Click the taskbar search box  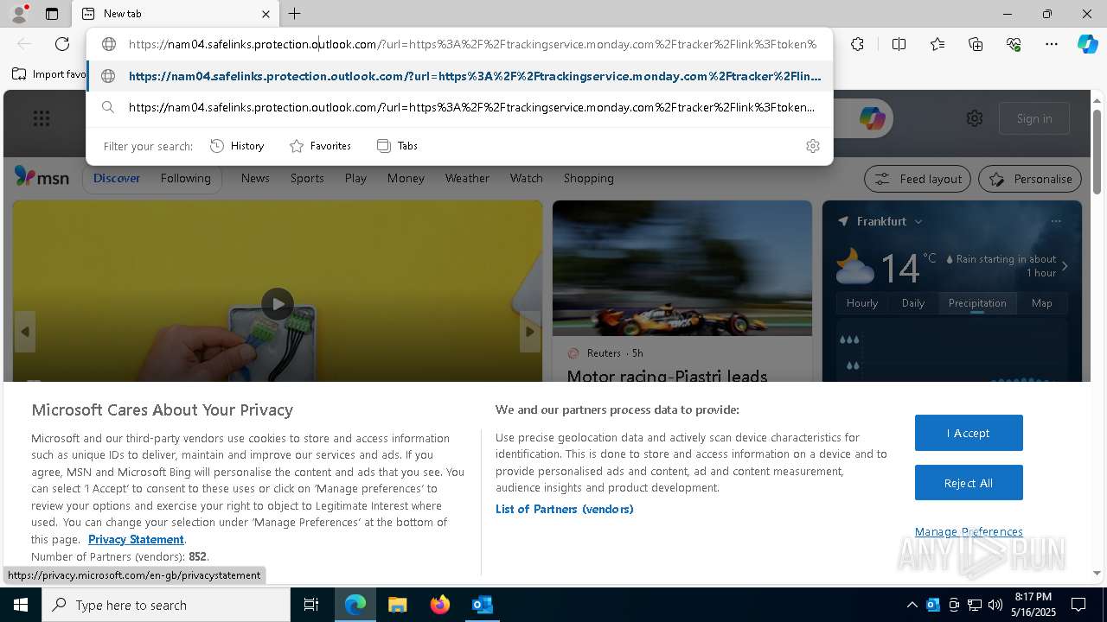tap(166, 605)
